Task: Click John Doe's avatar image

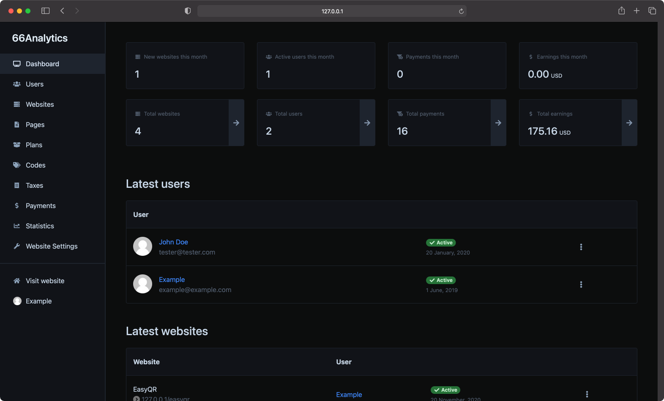Action: (142, 246)
